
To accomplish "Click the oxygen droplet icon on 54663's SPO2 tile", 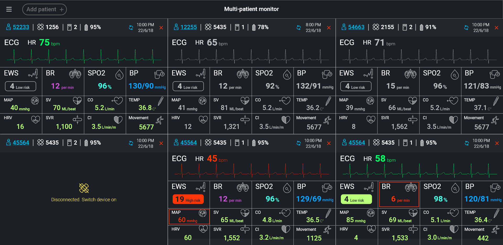I will pos(455,74).
